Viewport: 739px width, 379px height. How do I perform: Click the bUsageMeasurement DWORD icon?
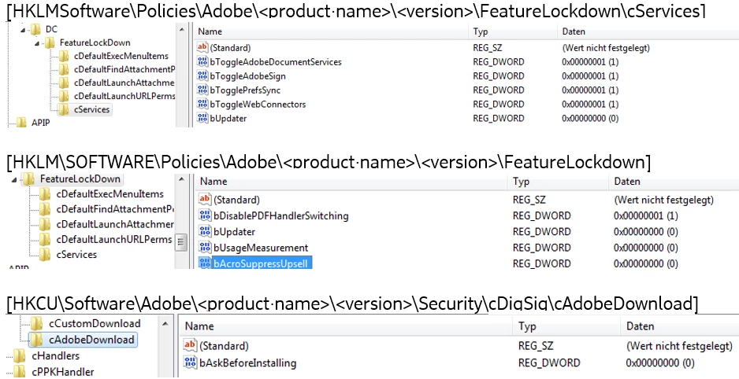(205, 248)
